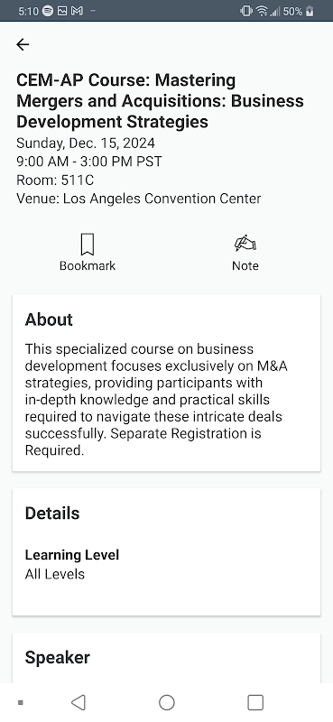This screenshot has height=722, width=333.
Task: Tap the Room: 511C line
Action: [x=55, y=180]
